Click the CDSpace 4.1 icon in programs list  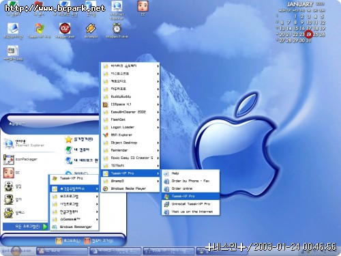(106, 104)
